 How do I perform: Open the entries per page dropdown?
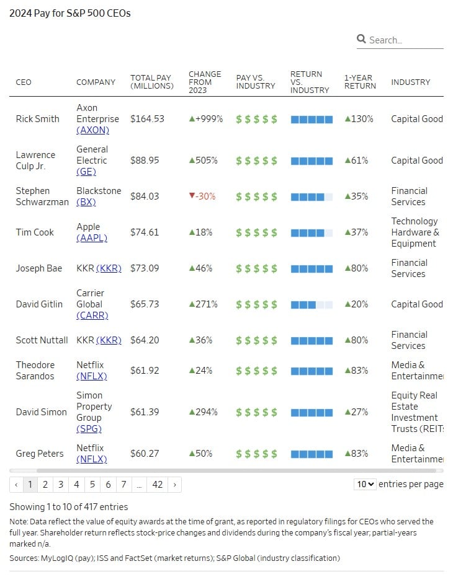tap(365, 484)
